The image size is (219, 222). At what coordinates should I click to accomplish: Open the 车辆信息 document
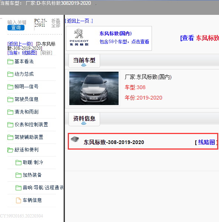[32, 200]
